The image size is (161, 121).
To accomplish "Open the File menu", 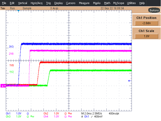I will [4, 3].
